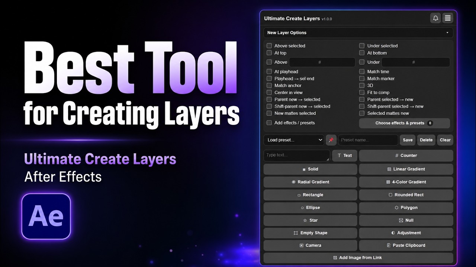Click the Under layer number field
Image resolution: width=476 pixels, height=267 pixels.
416,62
